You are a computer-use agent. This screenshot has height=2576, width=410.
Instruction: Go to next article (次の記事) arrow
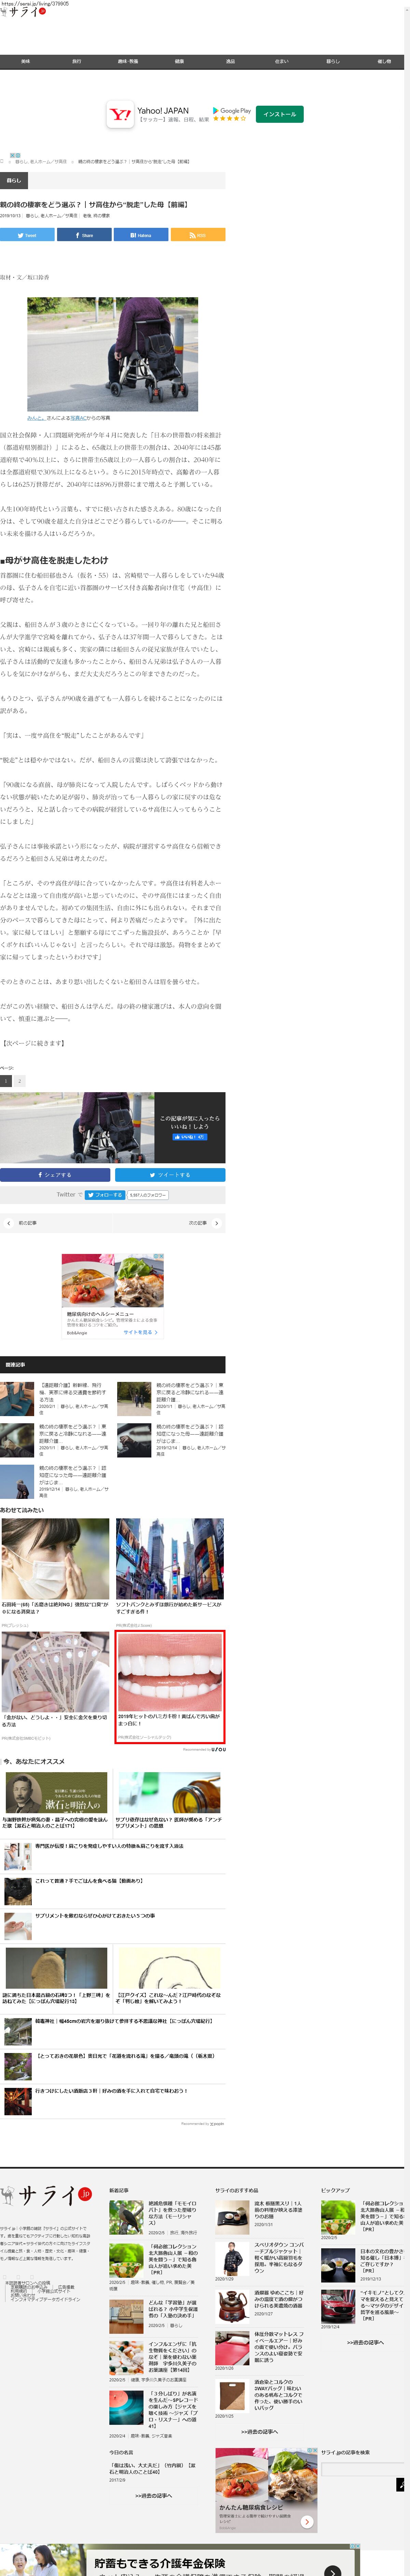click(216, 1223)
